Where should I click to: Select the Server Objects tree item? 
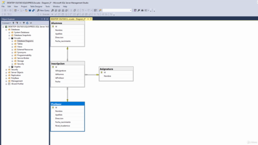(17, 72)
